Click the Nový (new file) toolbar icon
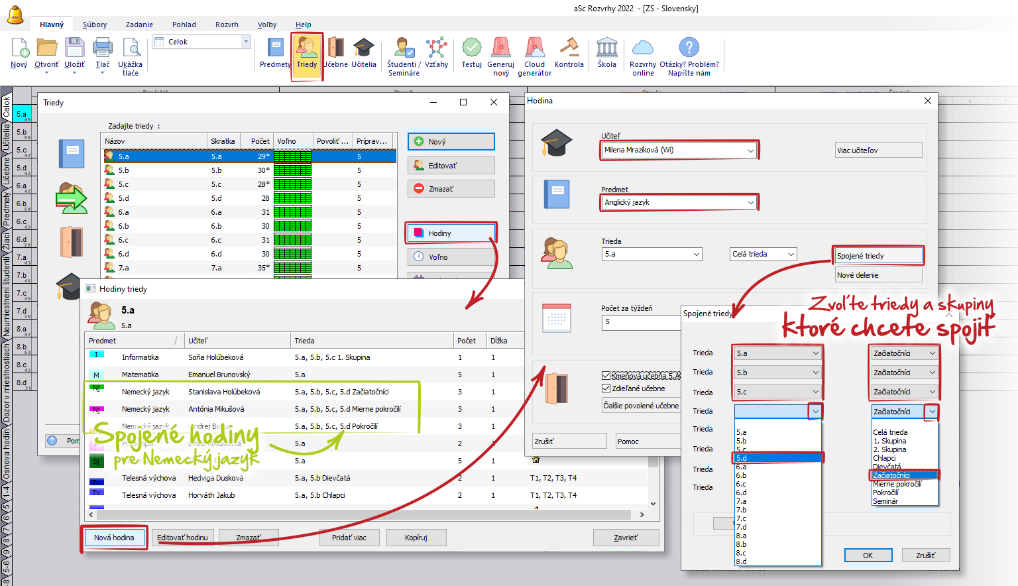The height and width of the screenshot is (586, 1018). 20,48
